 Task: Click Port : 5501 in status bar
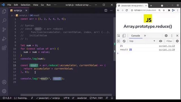tap(96, 98)
